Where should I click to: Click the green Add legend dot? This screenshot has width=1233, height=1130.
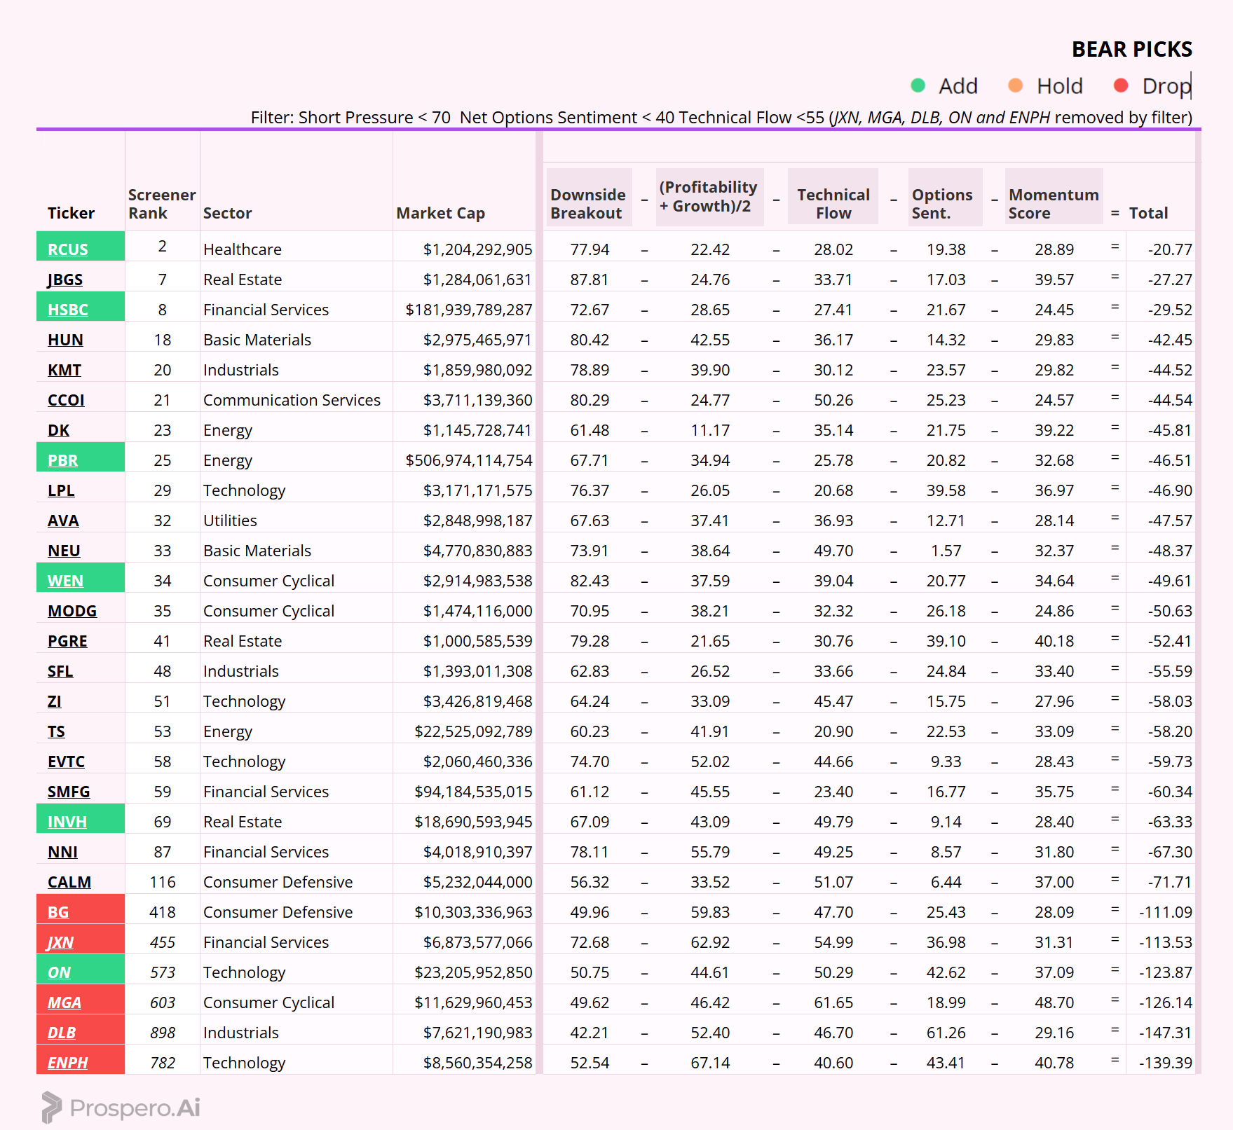coord(918,85)
